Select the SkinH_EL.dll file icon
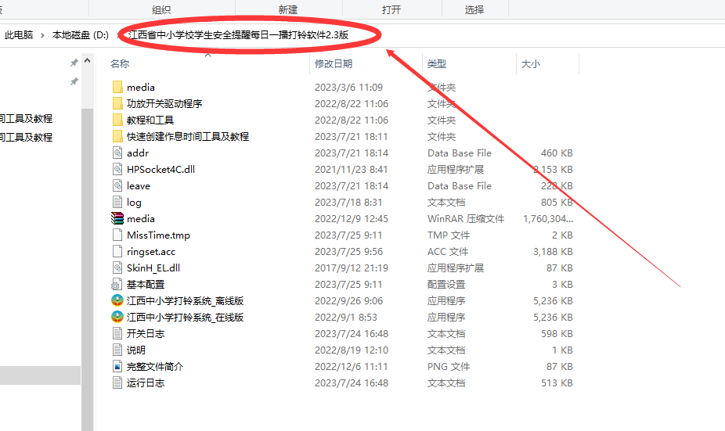 click(117, 268)
